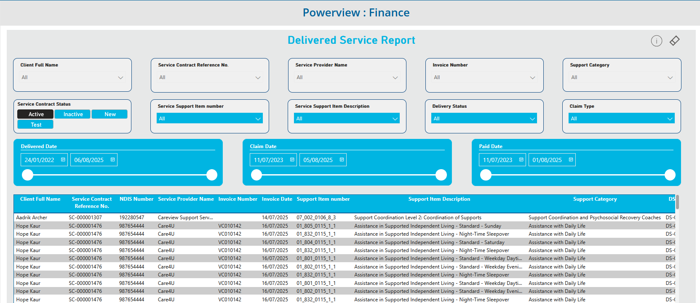Expand the Support Category filter dropdown

[x=670, y=77]
